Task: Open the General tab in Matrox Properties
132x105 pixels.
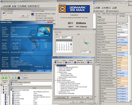Action: [57, 60]
